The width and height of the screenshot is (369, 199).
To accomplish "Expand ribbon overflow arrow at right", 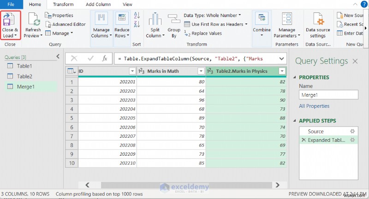I will (366, 28).
